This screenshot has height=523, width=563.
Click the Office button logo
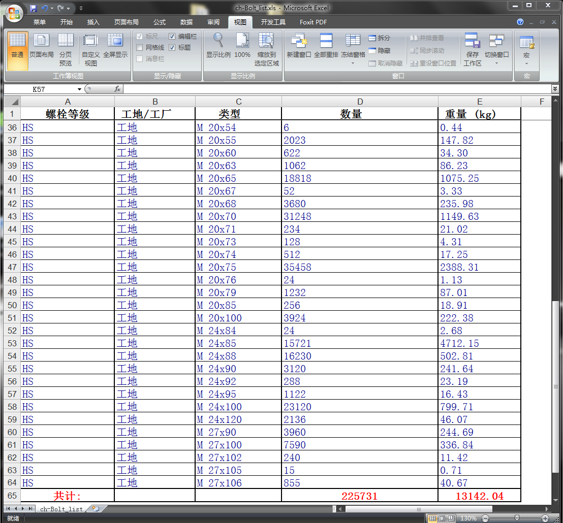[14, 14]
